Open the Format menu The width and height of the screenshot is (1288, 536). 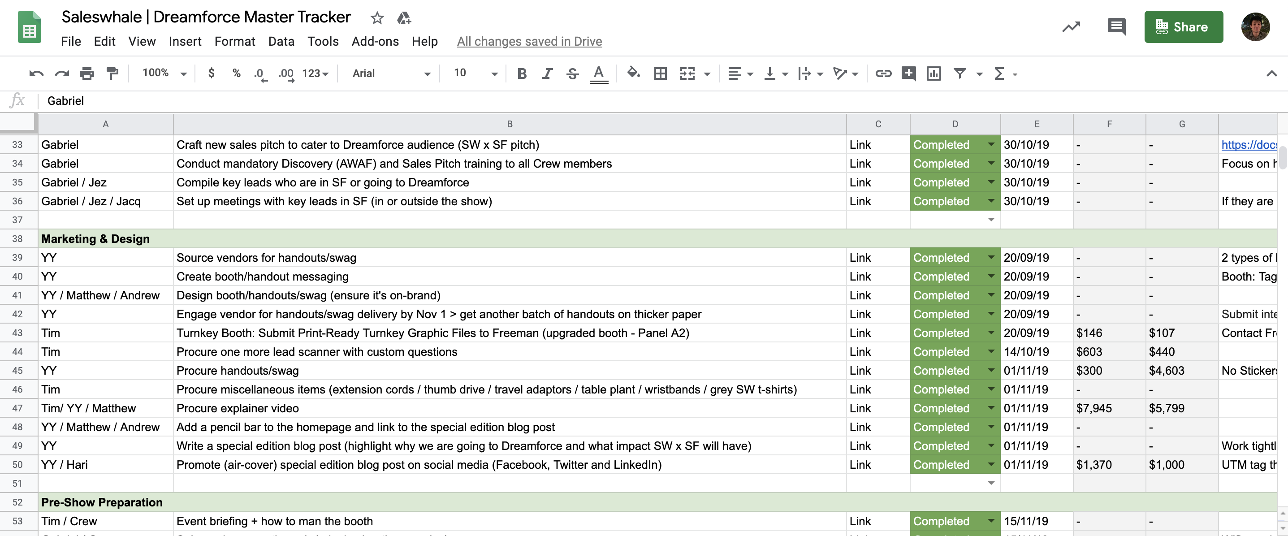[x=234, y=42]
